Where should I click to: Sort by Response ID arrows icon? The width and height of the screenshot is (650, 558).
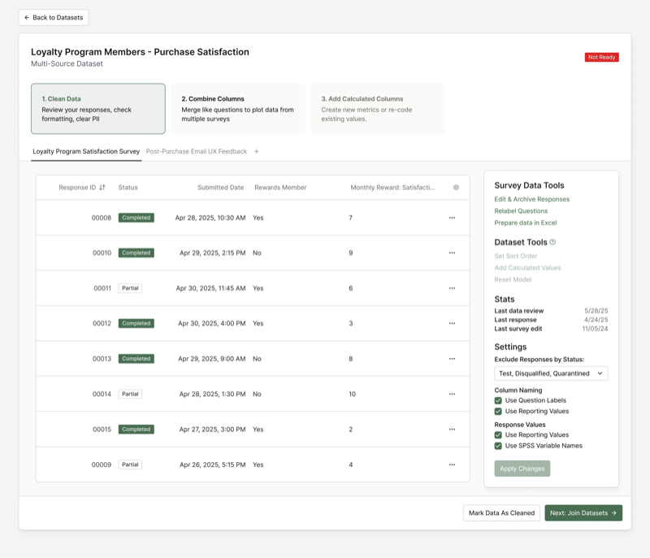[102, 188]
